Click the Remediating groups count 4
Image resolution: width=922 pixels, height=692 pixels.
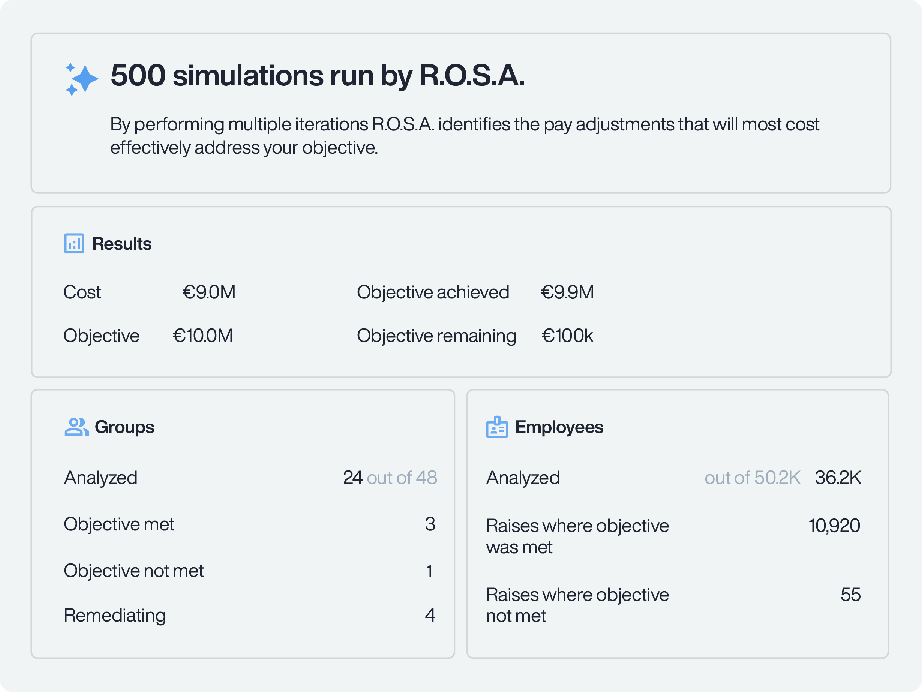point(430,616)
